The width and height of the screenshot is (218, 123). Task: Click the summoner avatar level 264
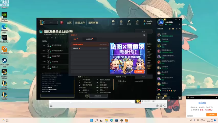click(x=161, y=22)
